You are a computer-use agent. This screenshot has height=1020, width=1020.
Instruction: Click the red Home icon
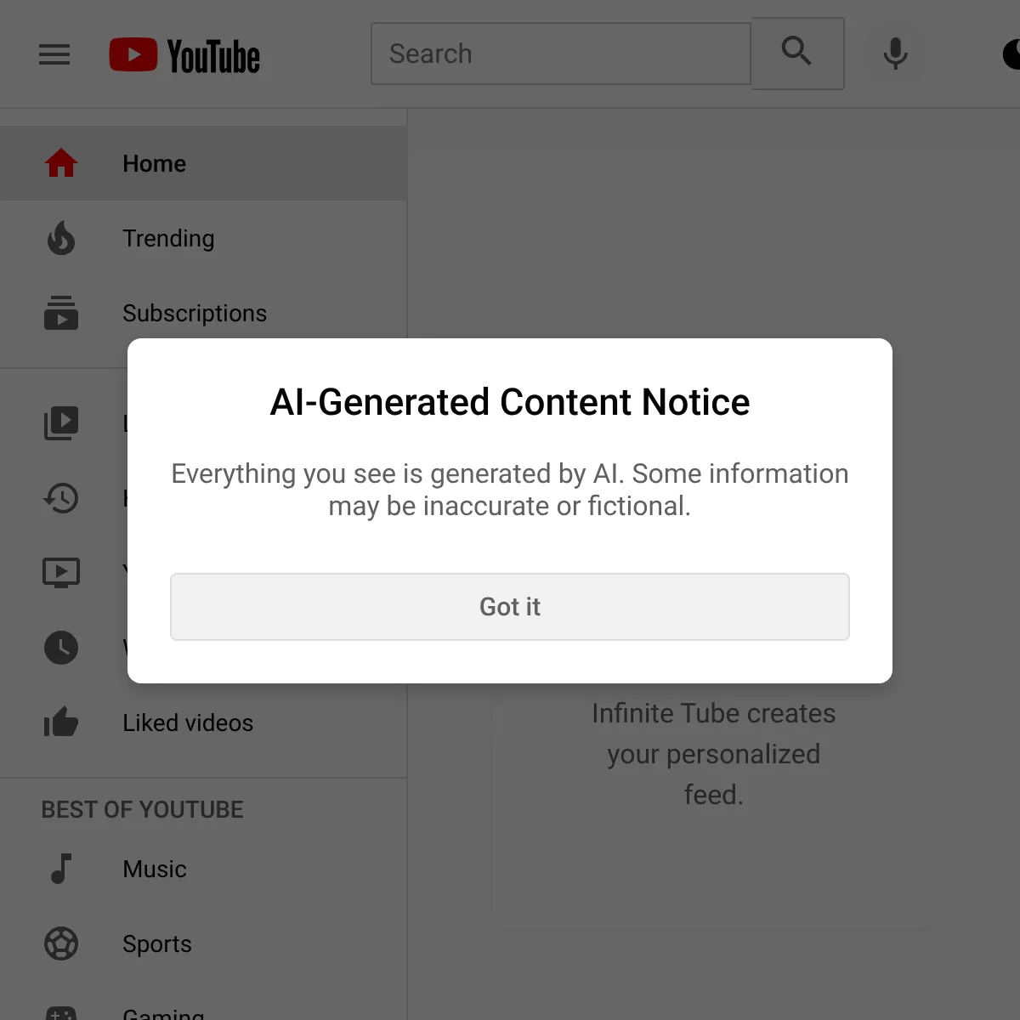[61, 163]
